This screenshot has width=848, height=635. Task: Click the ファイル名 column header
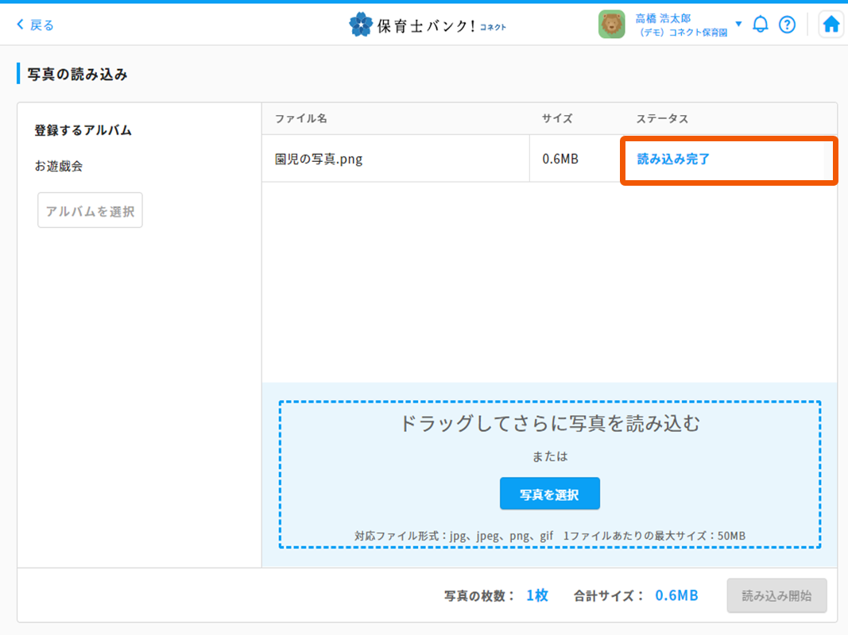[301, 118]
